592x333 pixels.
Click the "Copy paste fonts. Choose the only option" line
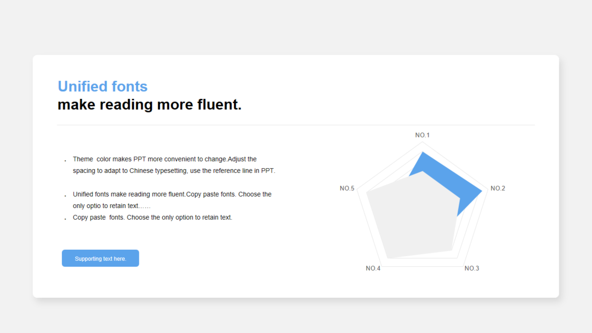pyautogui.click(x=153, y=217)
